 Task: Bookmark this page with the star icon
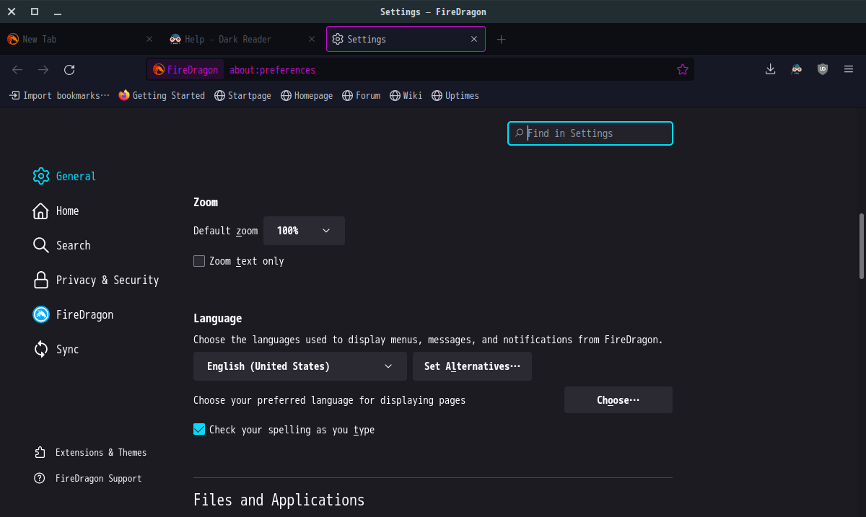pos(683,70)
